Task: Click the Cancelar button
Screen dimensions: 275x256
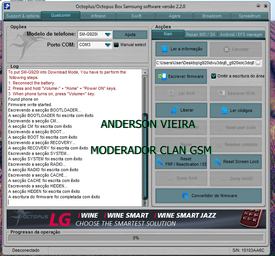Action: pos(236,50)
